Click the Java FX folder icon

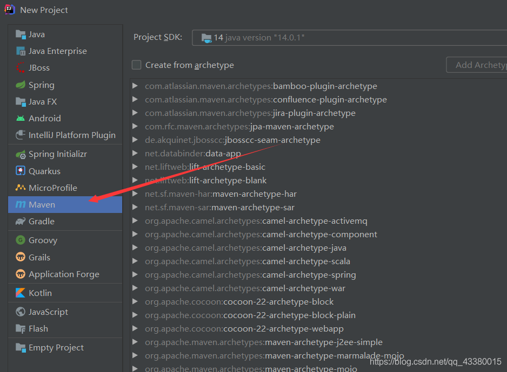pos(21,102)
